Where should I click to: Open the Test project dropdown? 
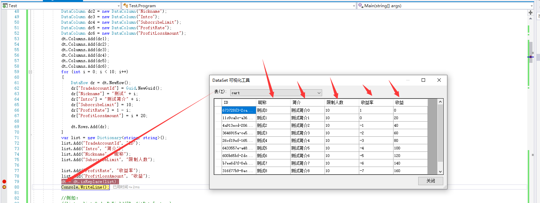point(61,5)
